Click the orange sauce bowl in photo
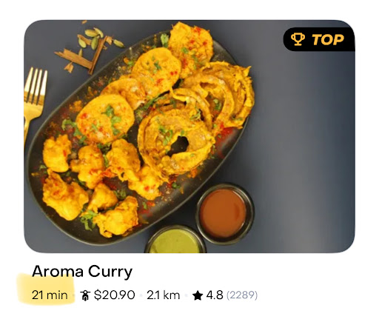Viewport: 379px width, 325px height. tap(224, 214)
